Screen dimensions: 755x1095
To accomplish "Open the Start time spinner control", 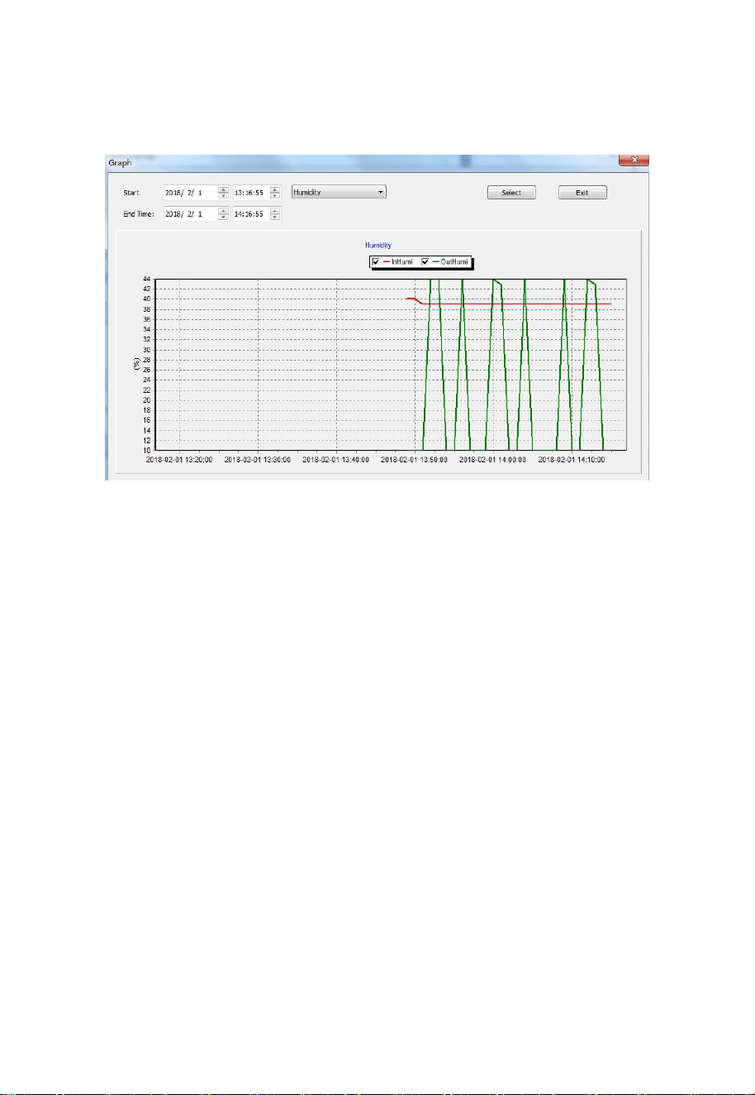I will [x=275, y=193].
